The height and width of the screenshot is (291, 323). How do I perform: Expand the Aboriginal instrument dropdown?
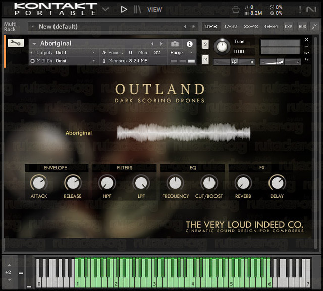tap(34, 44)
